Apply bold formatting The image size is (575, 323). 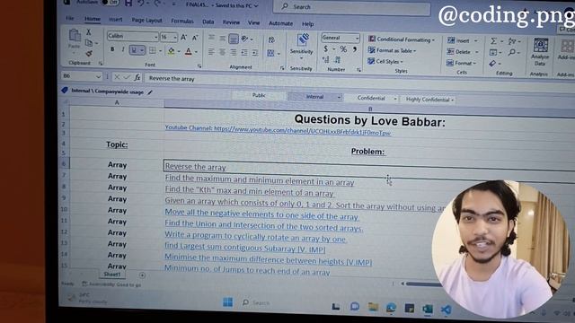112,49
